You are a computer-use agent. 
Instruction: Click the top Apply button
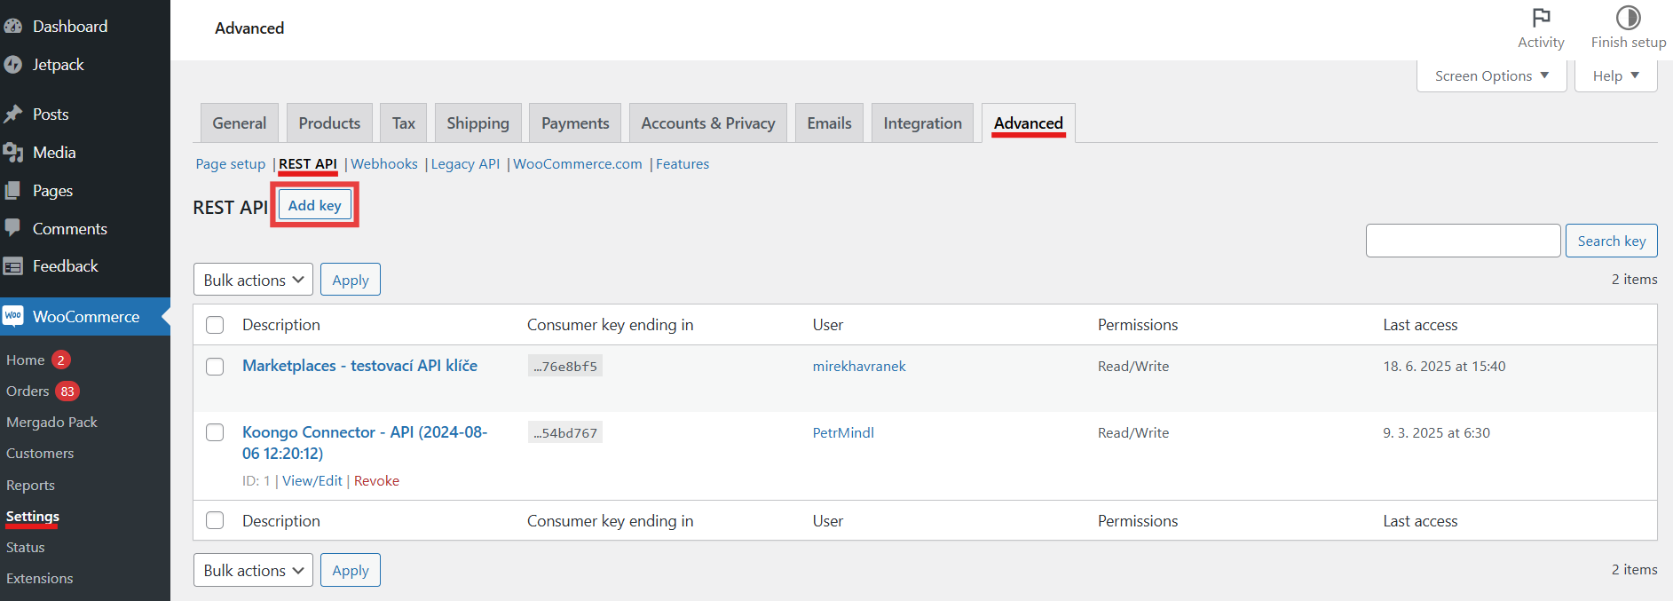pos(351,280)
